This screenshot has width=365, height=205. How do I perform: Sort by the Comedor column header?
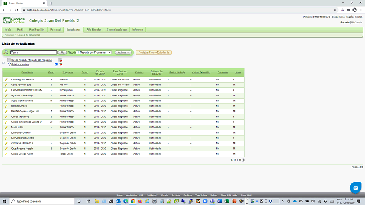(x=222, y=72)
